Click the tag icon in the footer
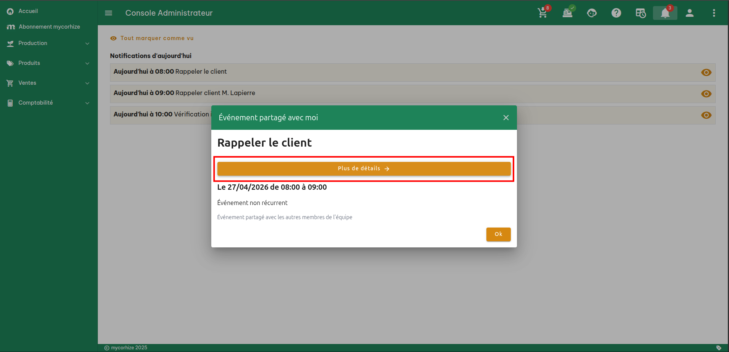 tap(719, 348)
